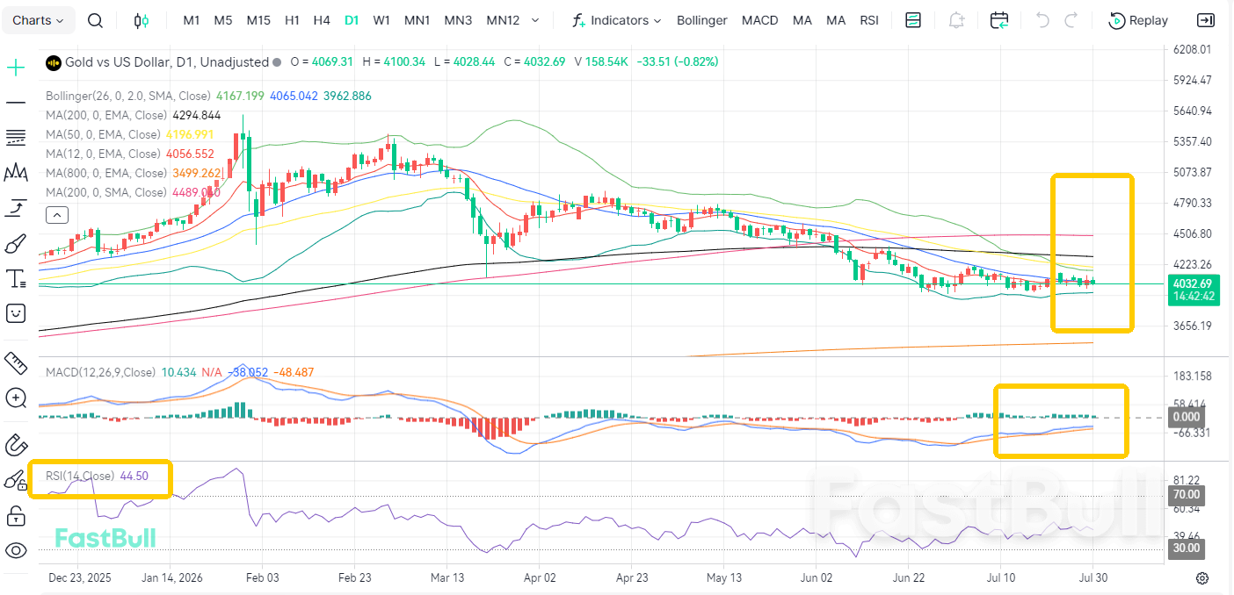The image size is (1234, 595).
Task: Switch to the M1 timeframe
Action: (x=192, y=20)
